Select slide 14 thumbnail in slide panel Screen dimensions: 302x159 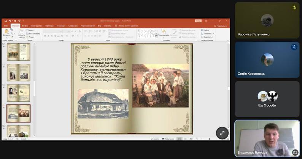click(19, 93)
